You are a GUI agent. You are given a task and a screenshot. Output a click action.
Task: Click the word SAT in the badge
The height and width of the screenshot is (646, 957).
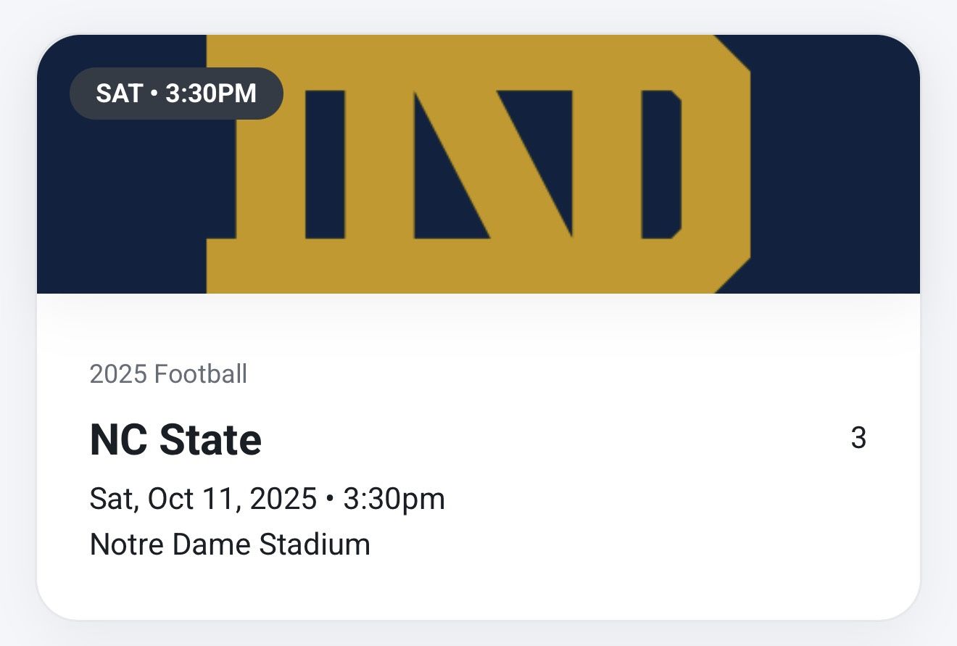118,94
